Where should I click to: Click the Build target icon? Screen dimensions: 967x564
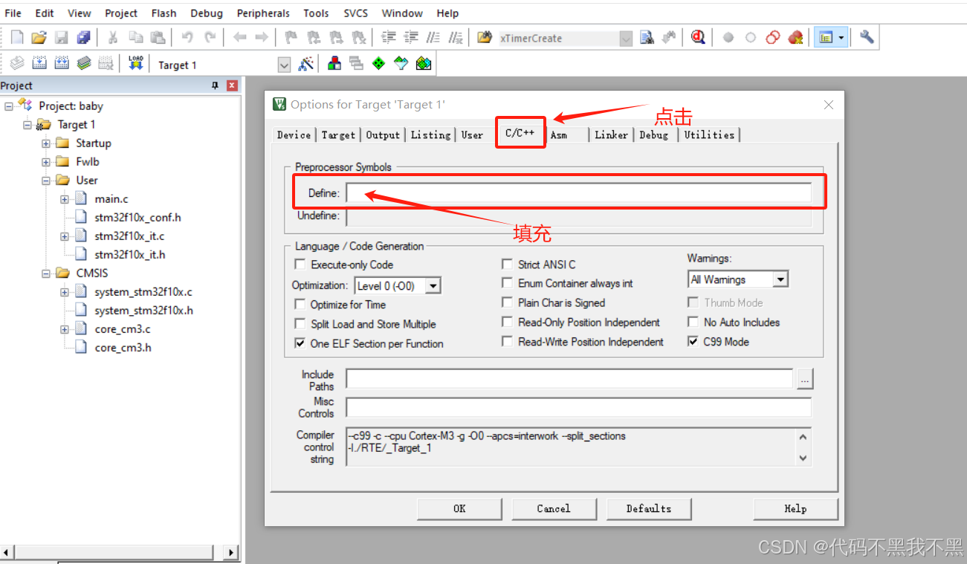coord(39,64)
